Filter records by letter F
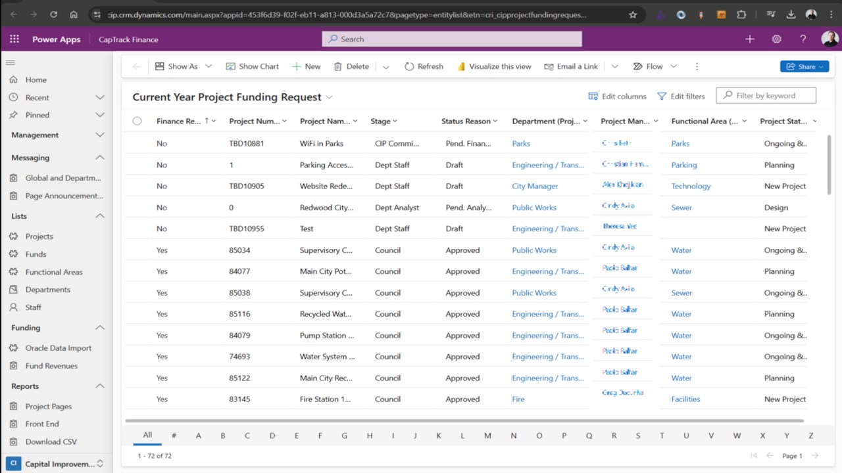This screenshot has width=842, height=473. (x=320, y=436)
